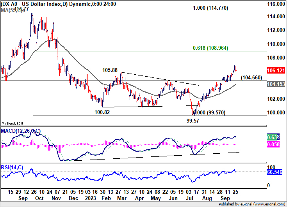Click the 110.000 price axis label
The height and width of the screenshot is (207, 287).
click(276, 44)
